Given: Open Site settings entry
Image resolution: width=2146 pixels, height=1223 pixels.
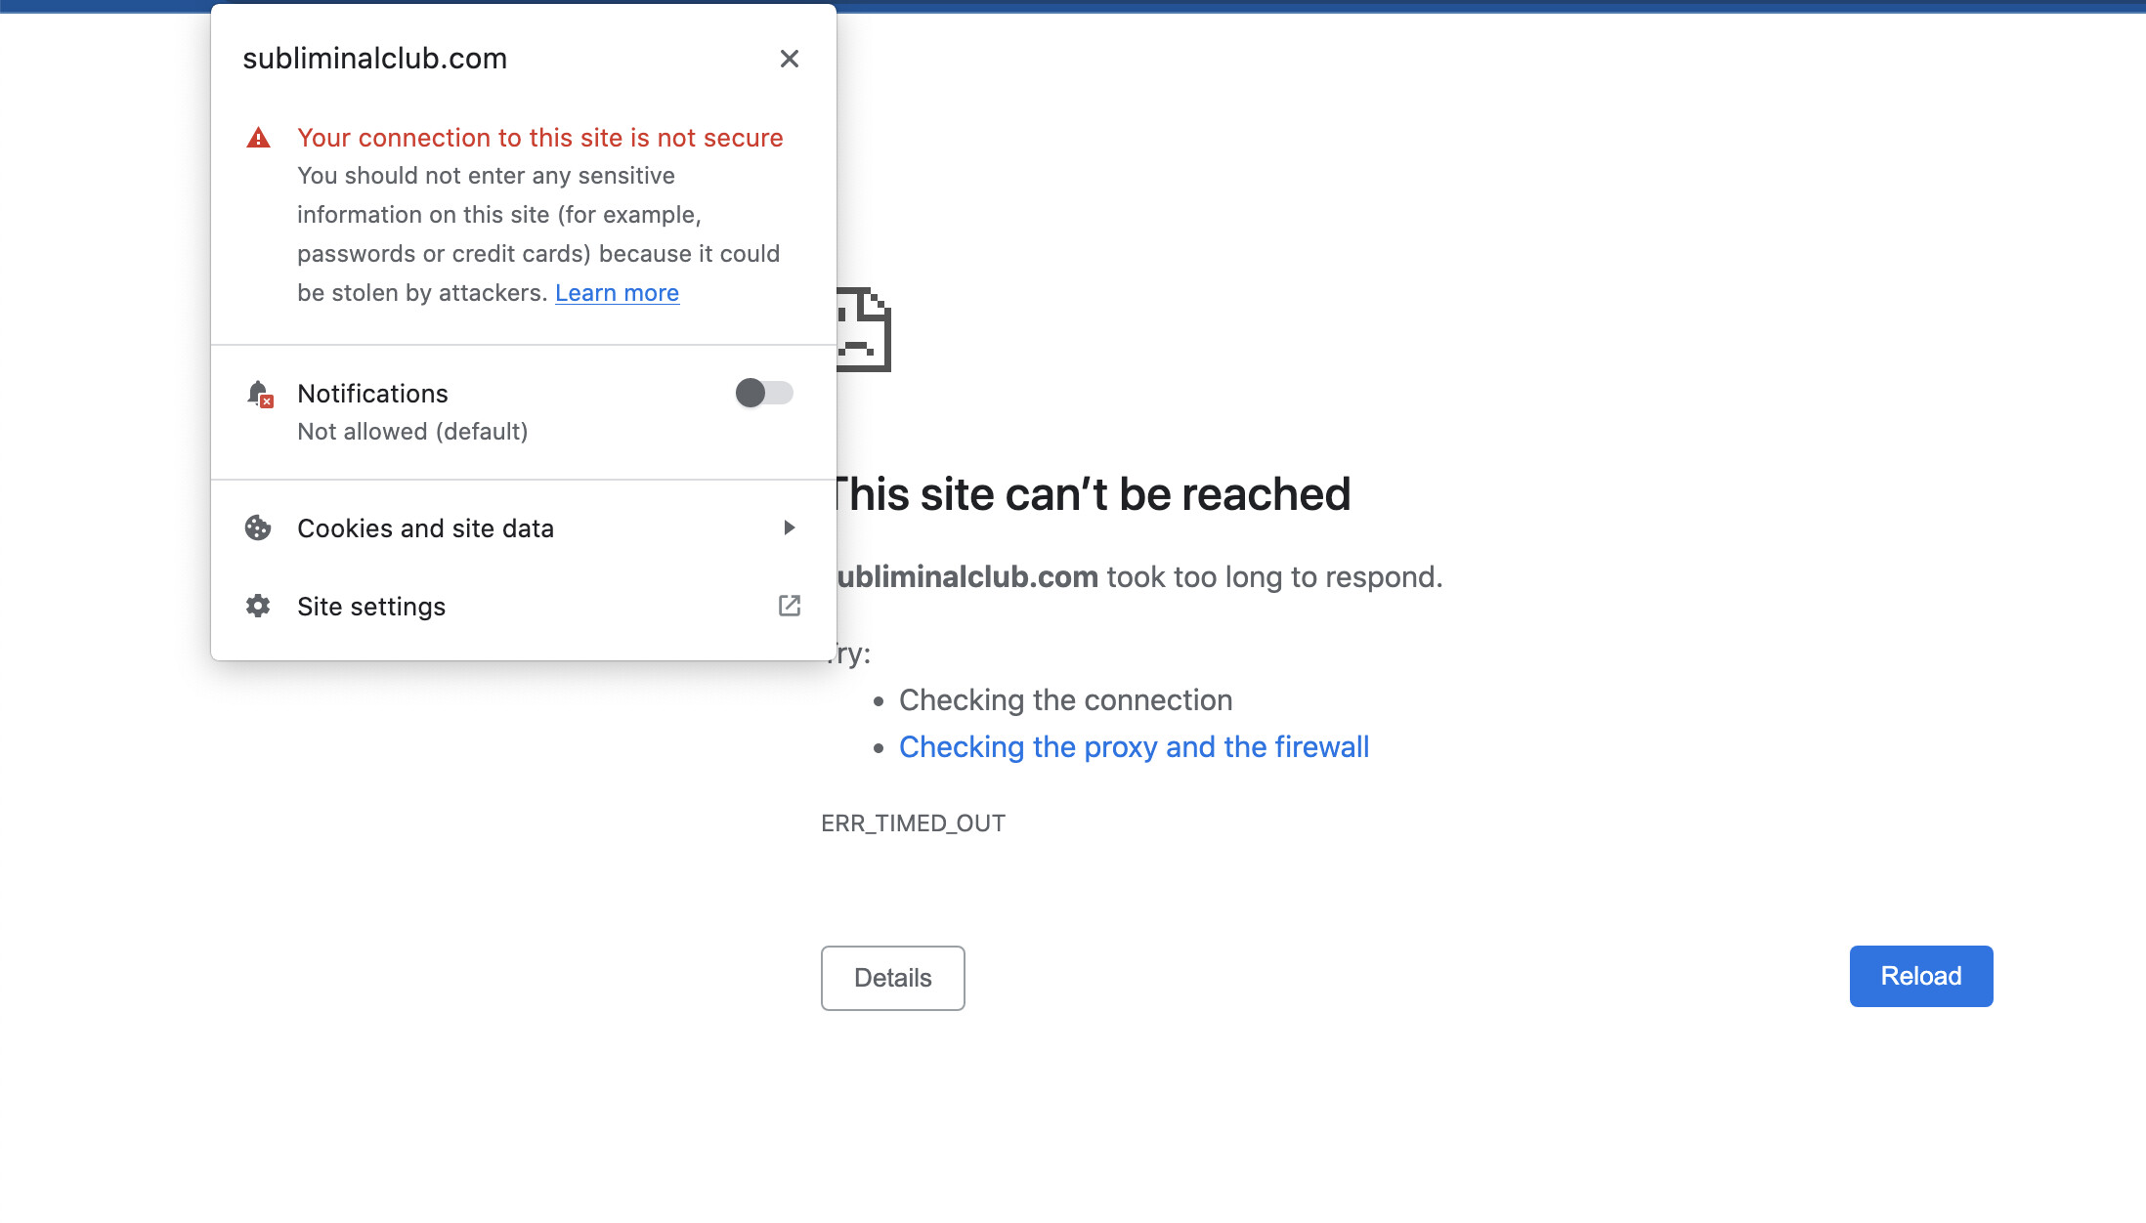Looking at the screenshot, I should (371, 607).
